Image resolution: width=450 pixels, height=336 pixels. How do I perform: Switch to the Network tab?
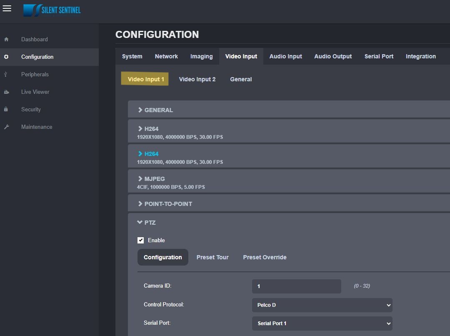pos(166,56)
